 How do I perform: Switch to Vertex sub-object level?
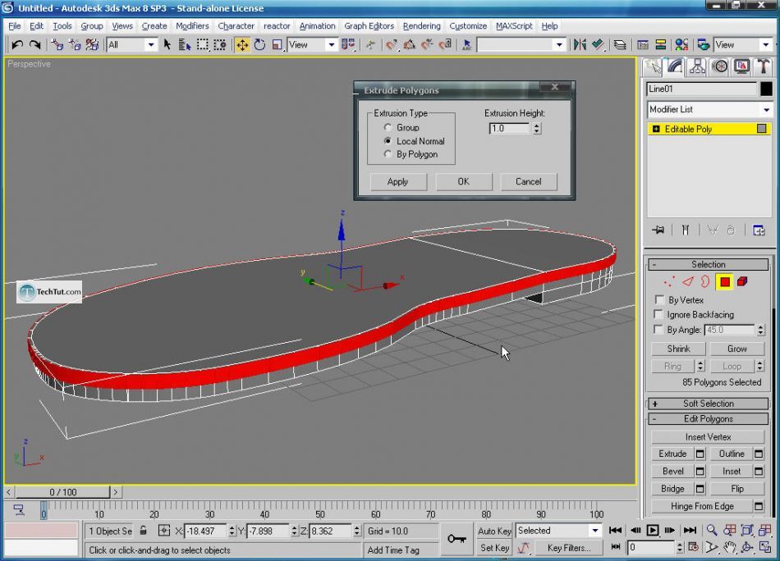pos(669,282)
